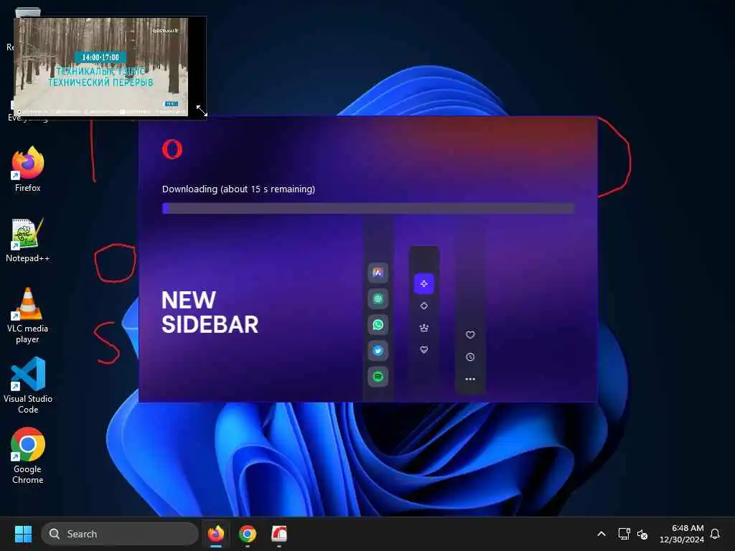Click the taskbar Search box
This screenshot has height=551, width=735.
[120, 534]
